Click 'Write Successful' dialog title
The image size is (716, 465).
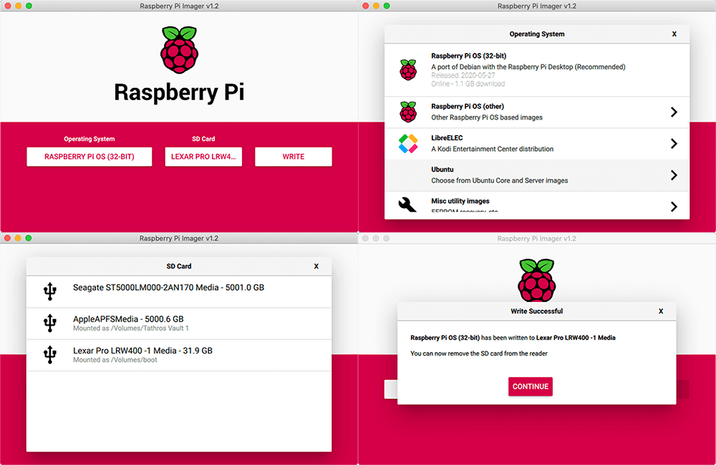(x=536, y=311)
